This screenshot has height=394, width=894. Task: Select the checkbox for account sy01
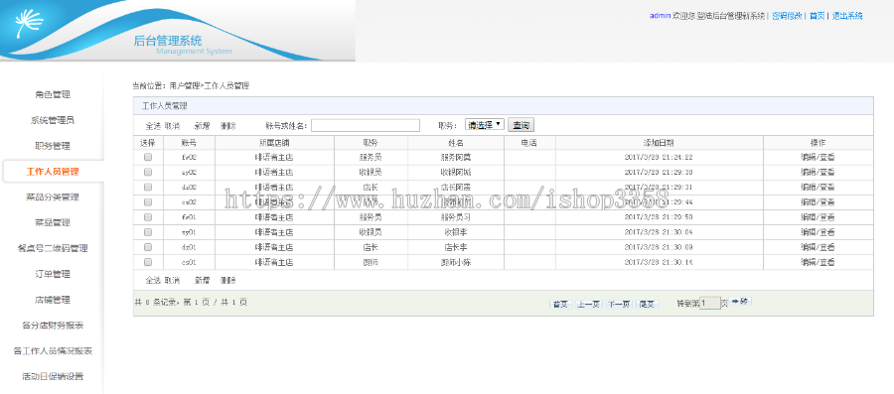tap(148, 231)
